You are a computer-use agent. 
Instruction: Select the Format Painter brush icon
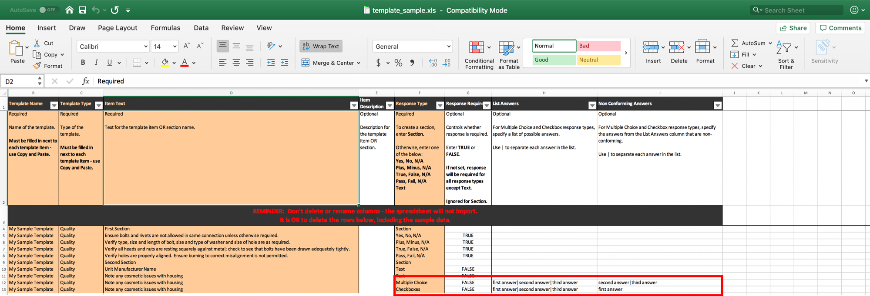(x=37, y=66)
